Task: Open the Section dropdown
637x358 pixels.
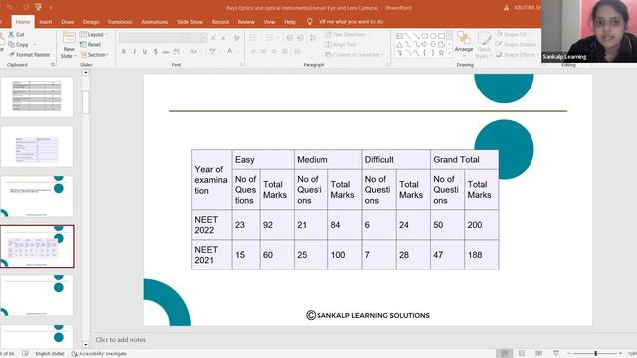Action: click(x=95, y=54)
